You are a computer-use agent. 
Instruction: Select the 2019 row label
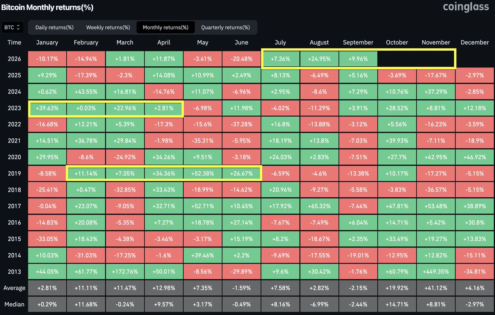(x=14, y=173)
